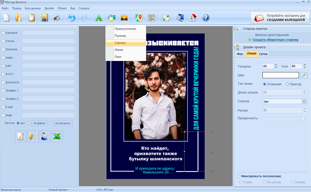
Task: Choose Стрелка from the shapes menu
Action: coord(126,42)
